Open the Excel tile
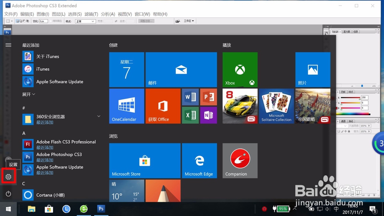Viewport: 384px width, 216px height. 190,115
